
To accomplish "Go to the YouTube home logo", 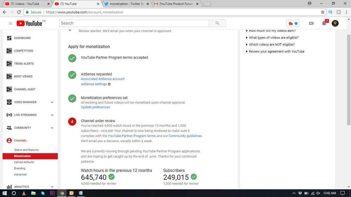I will coord(29,23).
